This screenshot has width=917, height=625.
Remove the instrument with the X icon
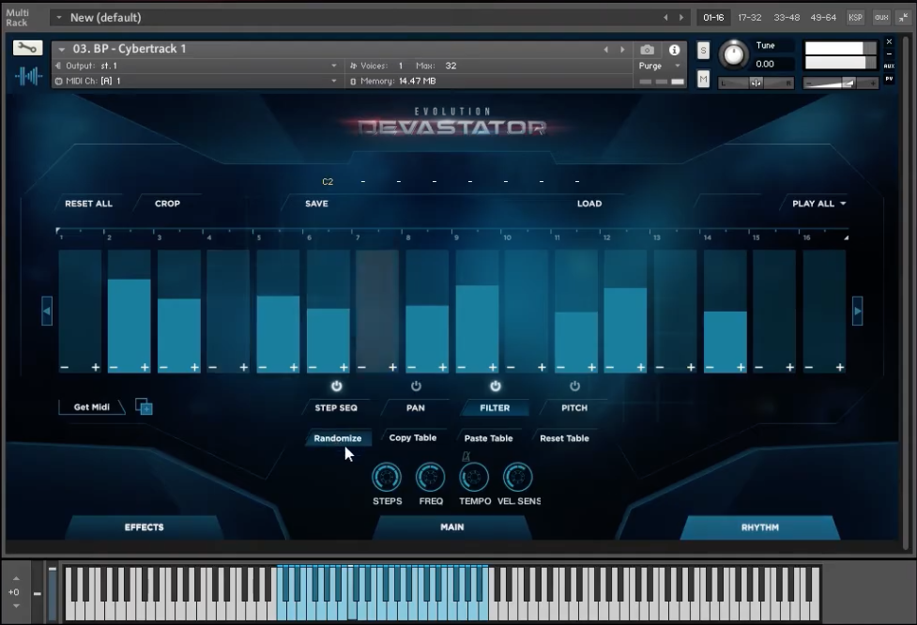point(889,42)
